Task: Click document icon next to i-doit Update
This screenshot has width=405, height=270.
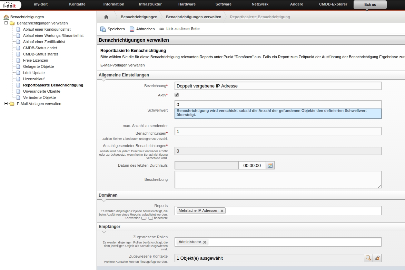Action: coord(18,73)
